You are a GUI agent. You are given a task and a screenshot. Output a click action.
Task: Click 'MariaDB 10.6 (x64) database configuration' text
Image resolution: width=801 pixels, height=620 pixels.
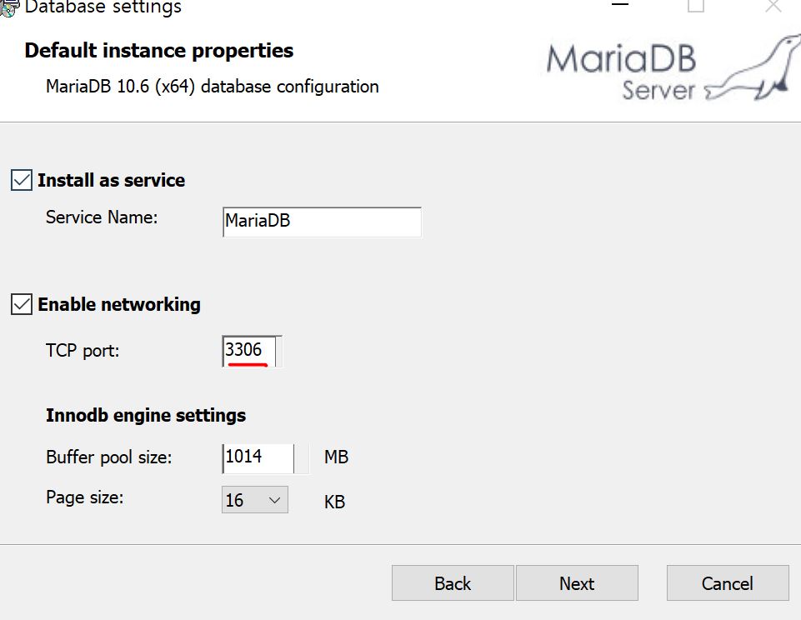click(213, 87)
